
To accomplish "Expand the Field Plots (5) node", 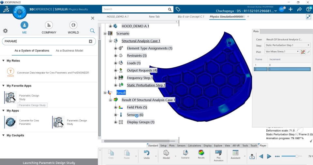I will pos(115,107).
